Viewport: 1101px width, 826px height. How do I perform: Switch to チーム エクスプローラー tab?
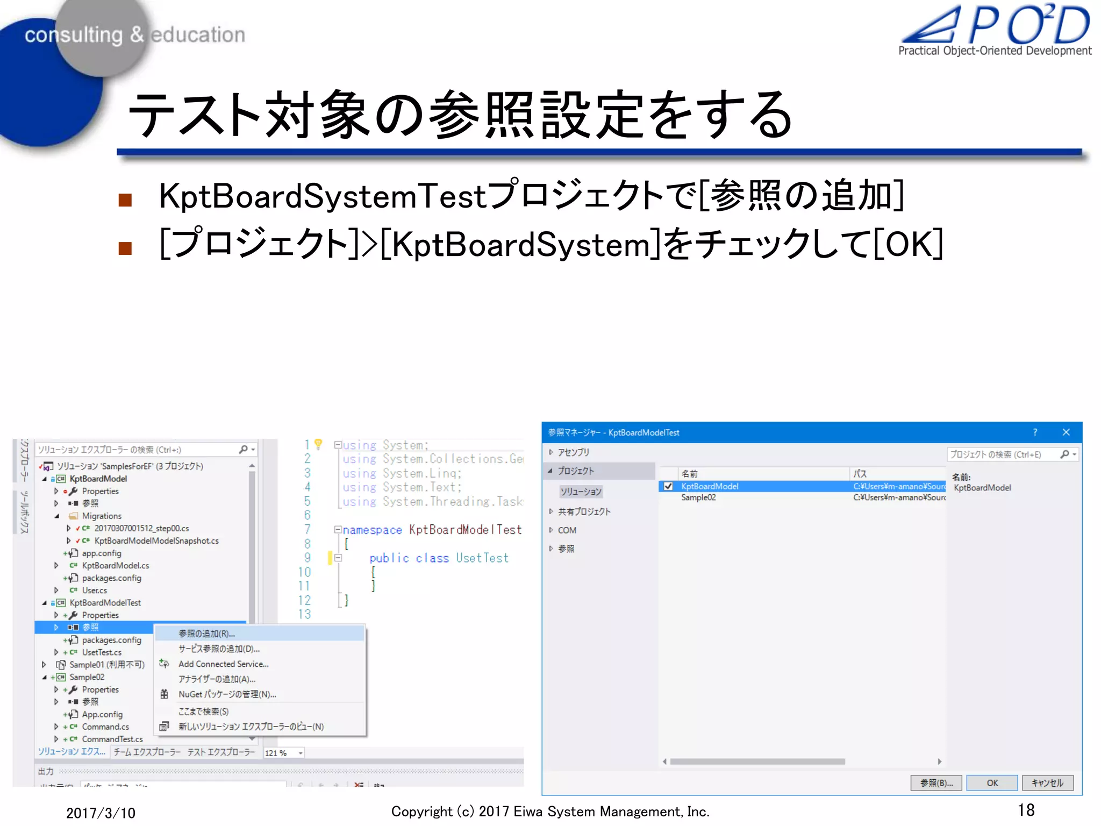point(147,752)
